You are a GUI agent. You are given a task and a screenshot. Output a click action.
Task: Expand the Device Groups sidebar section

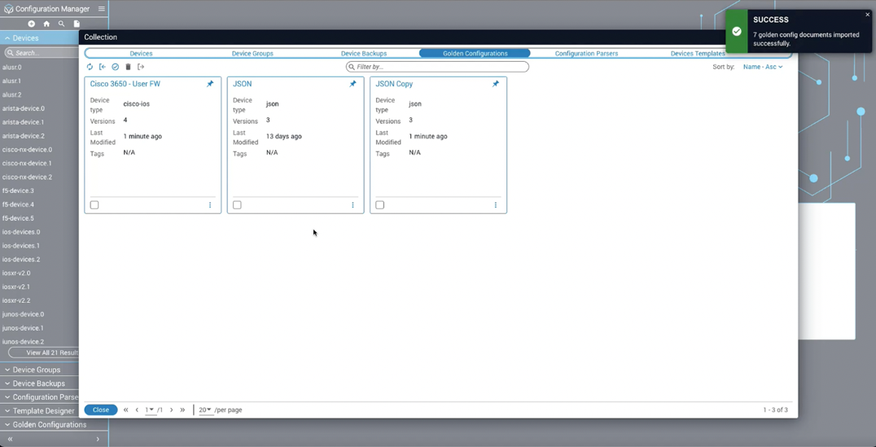tap(37, 370)
